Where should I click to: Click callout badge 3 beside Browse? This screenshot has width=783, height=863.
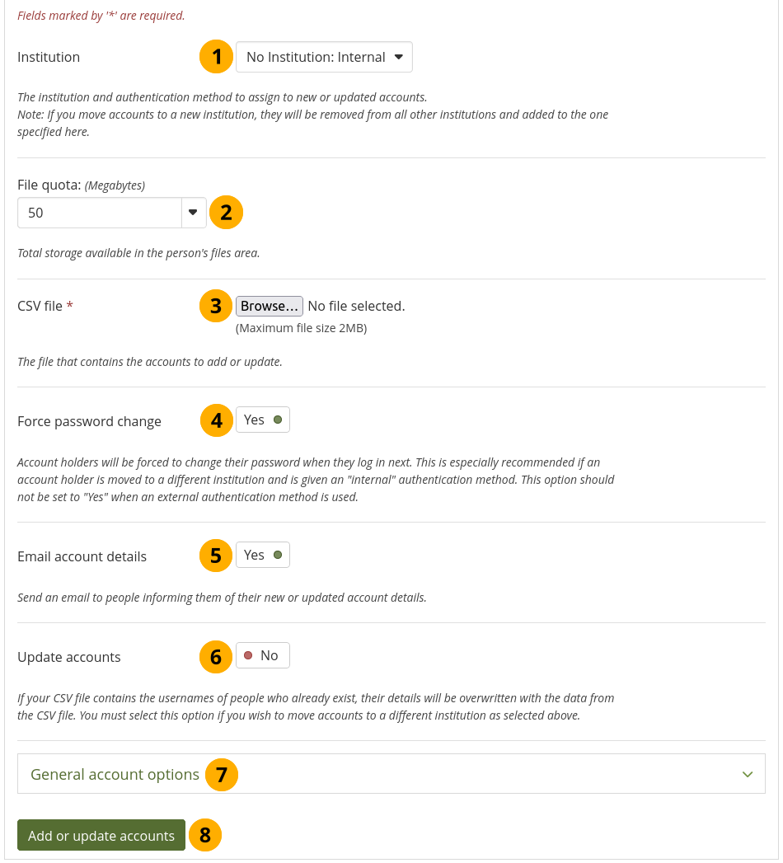pos(216,307)
